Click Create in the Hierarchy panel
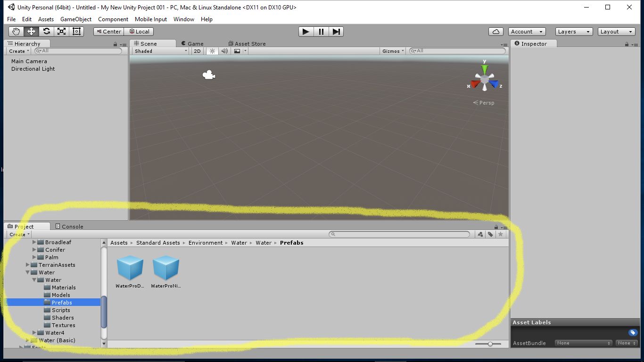 click(17, 51)
